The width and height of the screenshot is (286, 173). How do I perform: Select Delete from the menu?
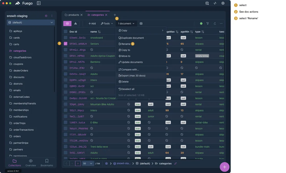141,82
